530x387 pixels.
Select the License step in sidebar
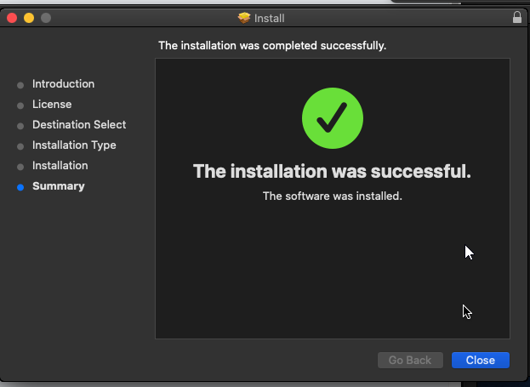[52, 105]
